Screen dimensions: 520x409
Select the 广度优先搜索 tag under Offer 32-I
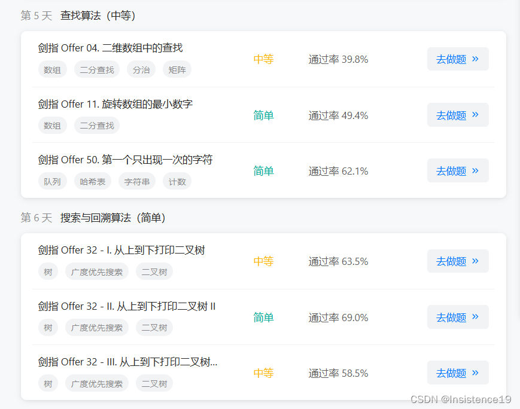(96, 271)
